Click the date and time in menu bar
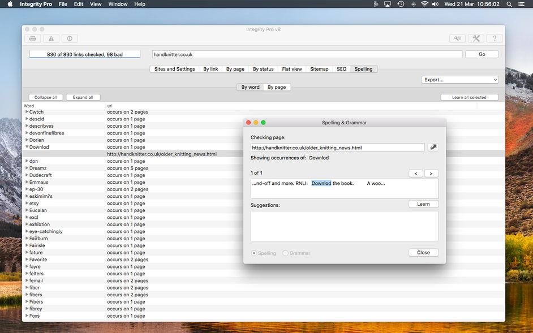 click(x=472, y=4)
